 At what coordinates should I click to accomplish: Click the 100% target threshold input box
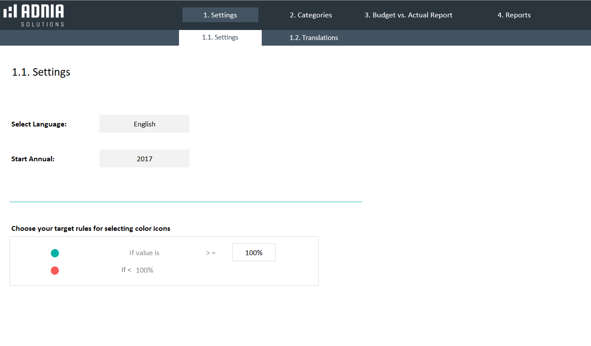253,253
